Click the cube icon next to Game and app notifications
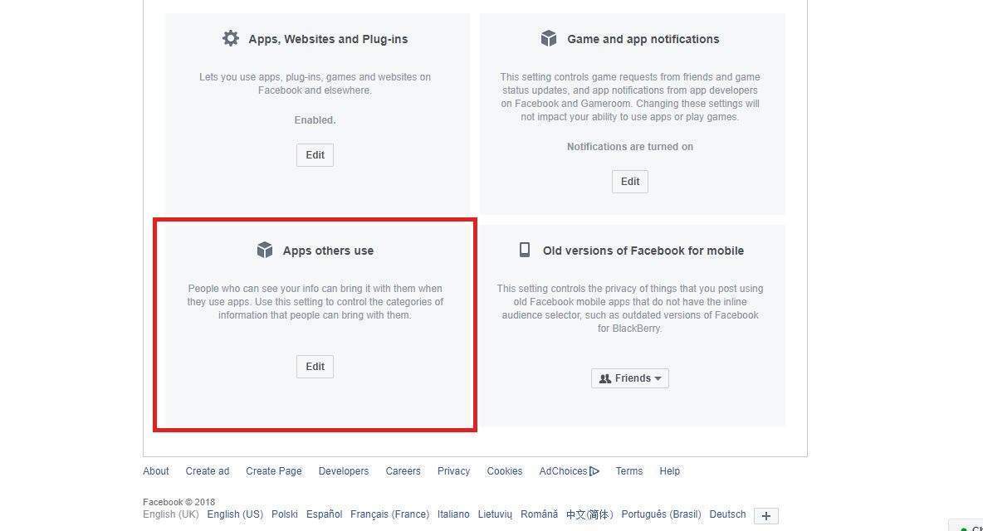Viewport: 983px width, 531px height. 549,38
